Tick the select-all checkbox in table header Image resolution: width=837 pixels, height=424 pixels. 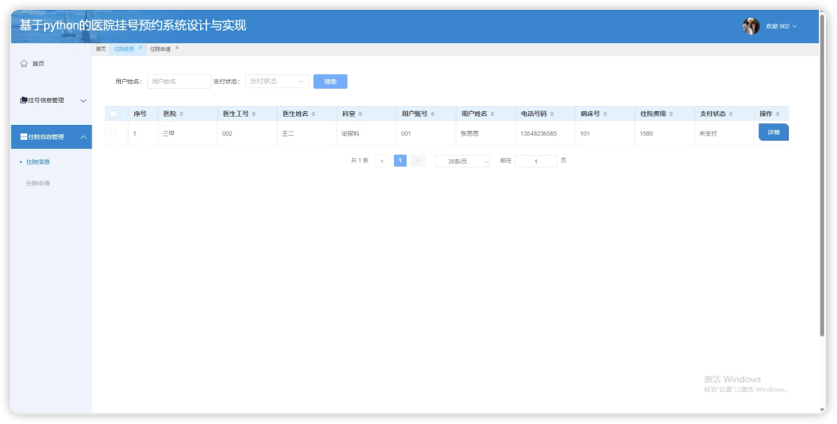point(113,114)
